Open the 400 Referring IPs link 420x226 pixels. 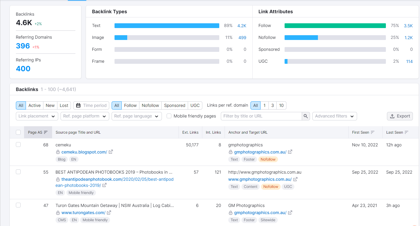(23, 69)
